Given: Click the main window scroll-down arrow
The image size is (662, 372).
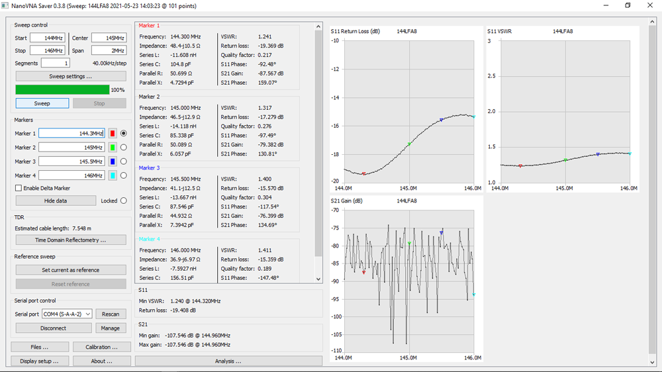Looking at the screenshot, I should tap(652, 362).
